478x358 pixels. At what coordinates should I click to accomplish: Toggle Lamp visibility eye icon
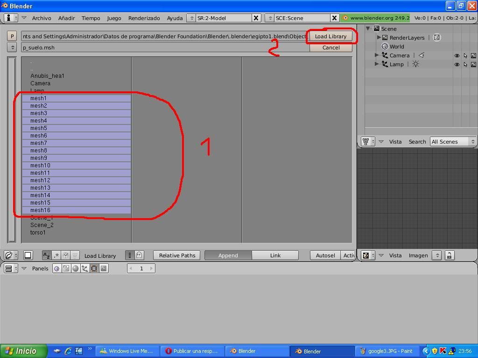click(x=457, y=64)
